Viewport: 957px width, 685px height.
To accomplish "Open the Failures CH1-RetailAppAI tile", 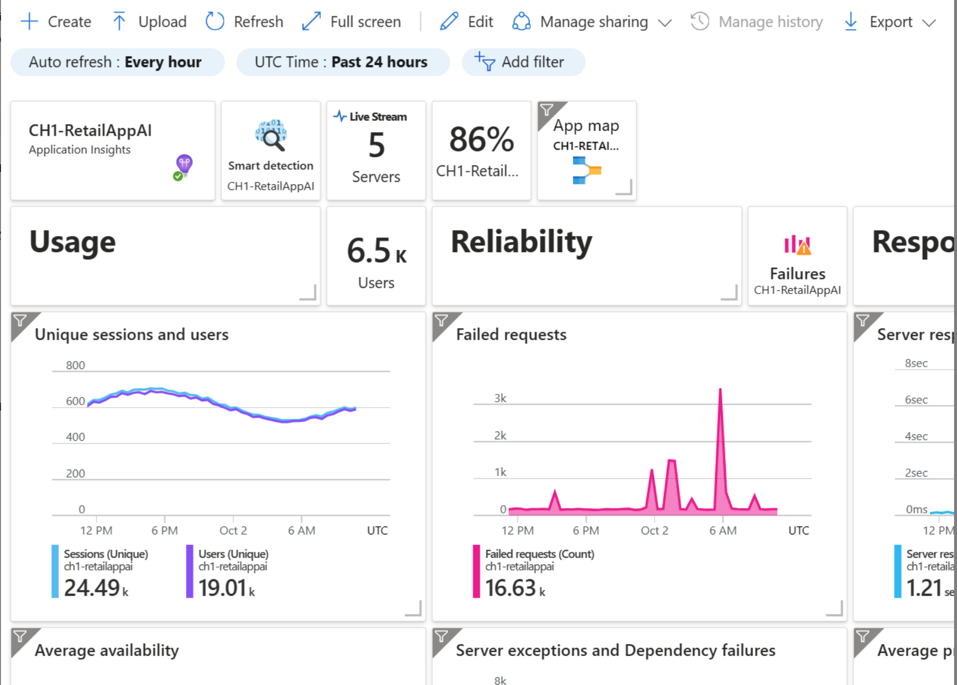I will tap(797, 256).
